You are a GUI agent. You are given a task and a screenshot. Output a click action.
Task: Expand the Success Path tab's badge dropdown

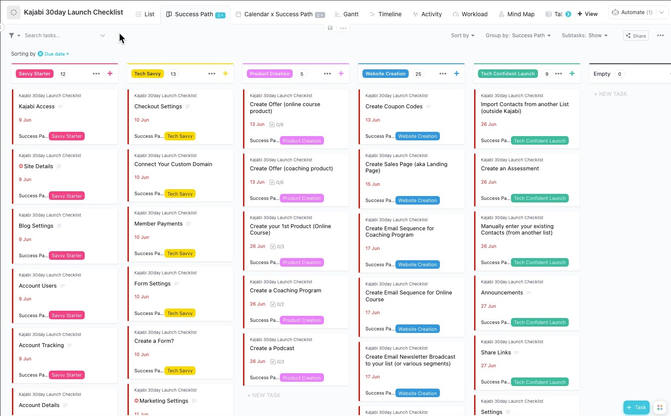(x=220, y=15)
